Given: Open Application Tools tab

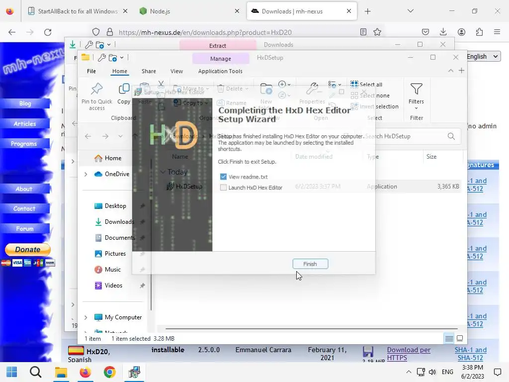Looking at the screenshot, I should pyautogui.click(x=220, y=71).
